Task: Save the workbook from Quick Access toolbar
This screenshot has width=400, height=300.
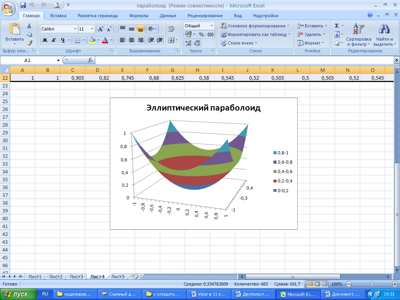Action: tap(23, 5)
